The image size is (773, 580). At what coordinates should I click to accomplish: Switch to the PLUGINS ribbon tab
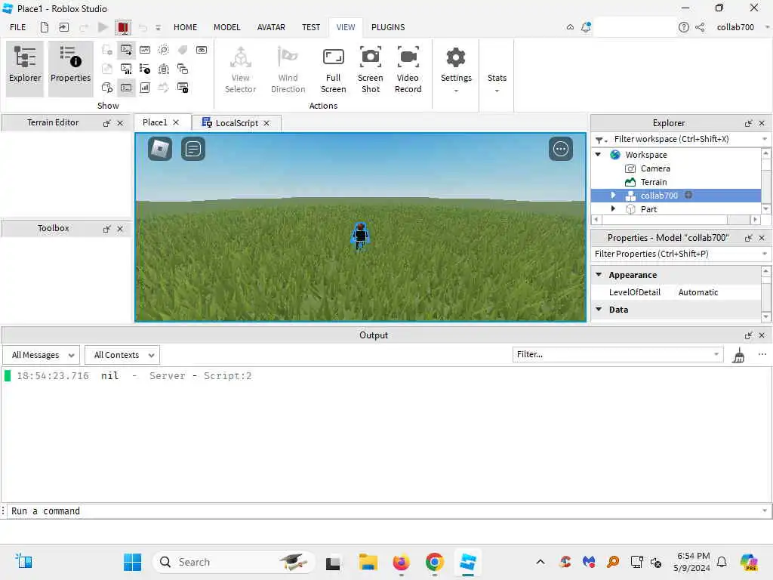coord(388,27)
